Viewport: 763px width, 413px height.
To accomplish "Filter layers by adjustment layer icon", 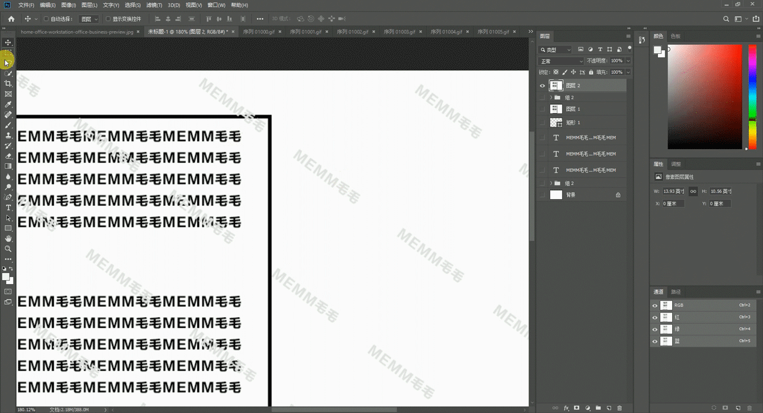I will 590,49.
